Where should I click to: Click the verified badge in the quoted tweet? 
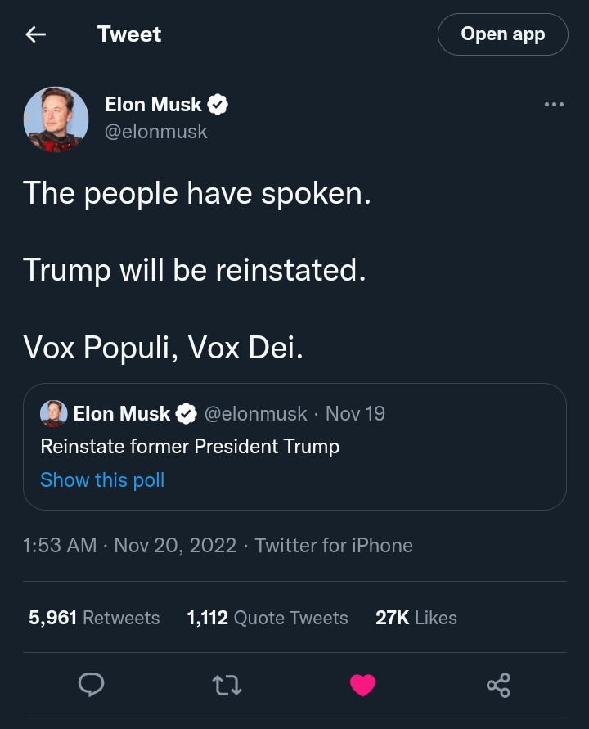pyautogui.click(x=187, y=414)
